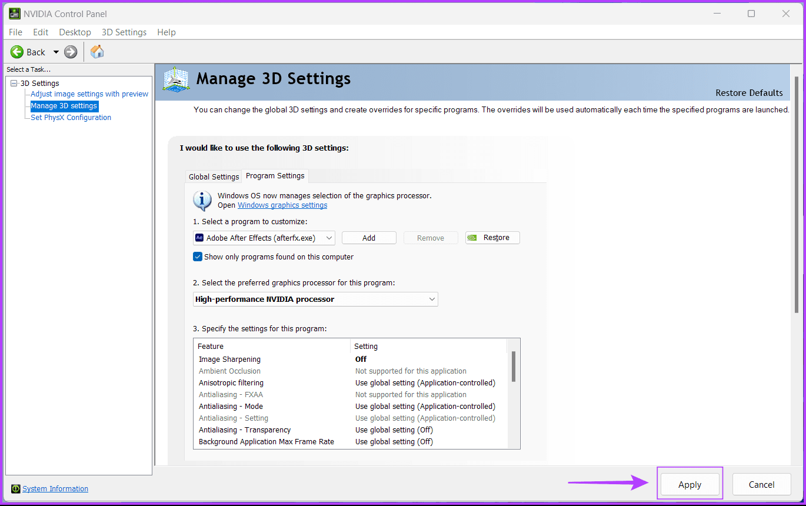
Task: Open the Desktop menu
Action: 75,32
